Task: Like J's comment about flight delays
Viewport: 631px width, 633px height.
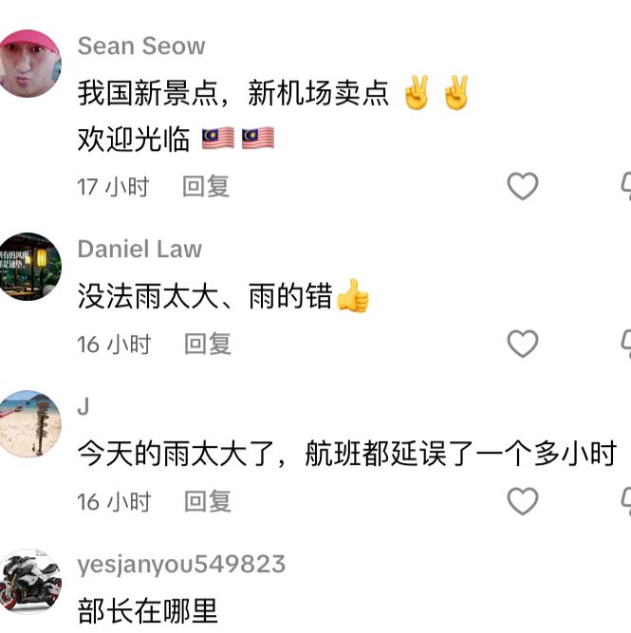Action: point(523,501)
